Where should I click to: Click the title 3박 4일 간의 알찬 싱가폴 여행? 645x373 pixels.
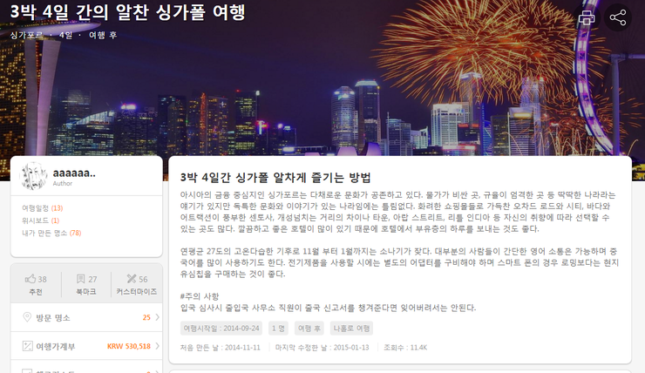click(127, 11)
